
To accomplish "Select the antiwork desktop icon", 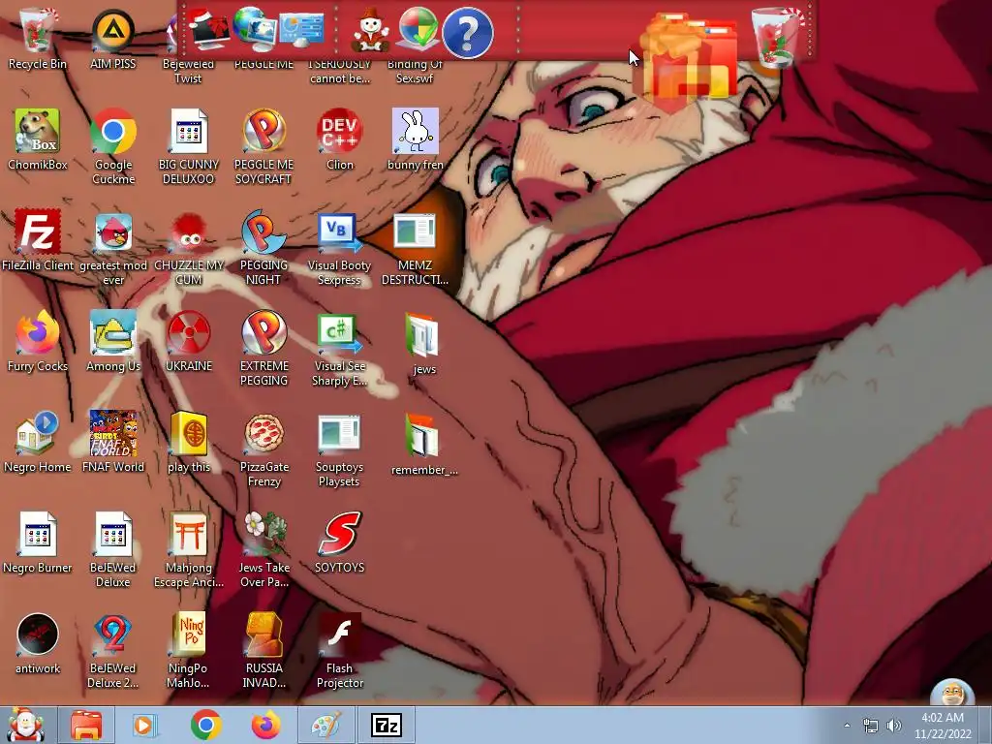I will coord(38,643).
